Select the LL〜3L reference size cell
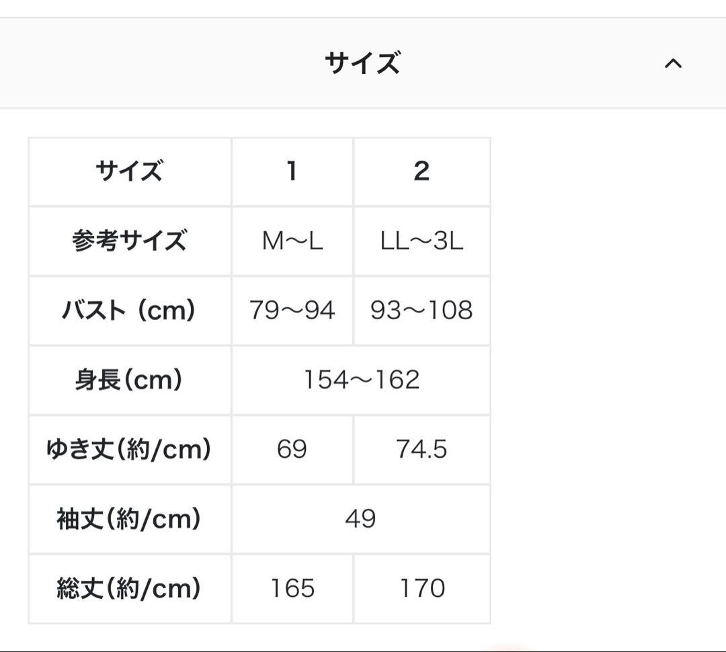The width and height of the screenshot is (726, 652). [x=421, y=241]
